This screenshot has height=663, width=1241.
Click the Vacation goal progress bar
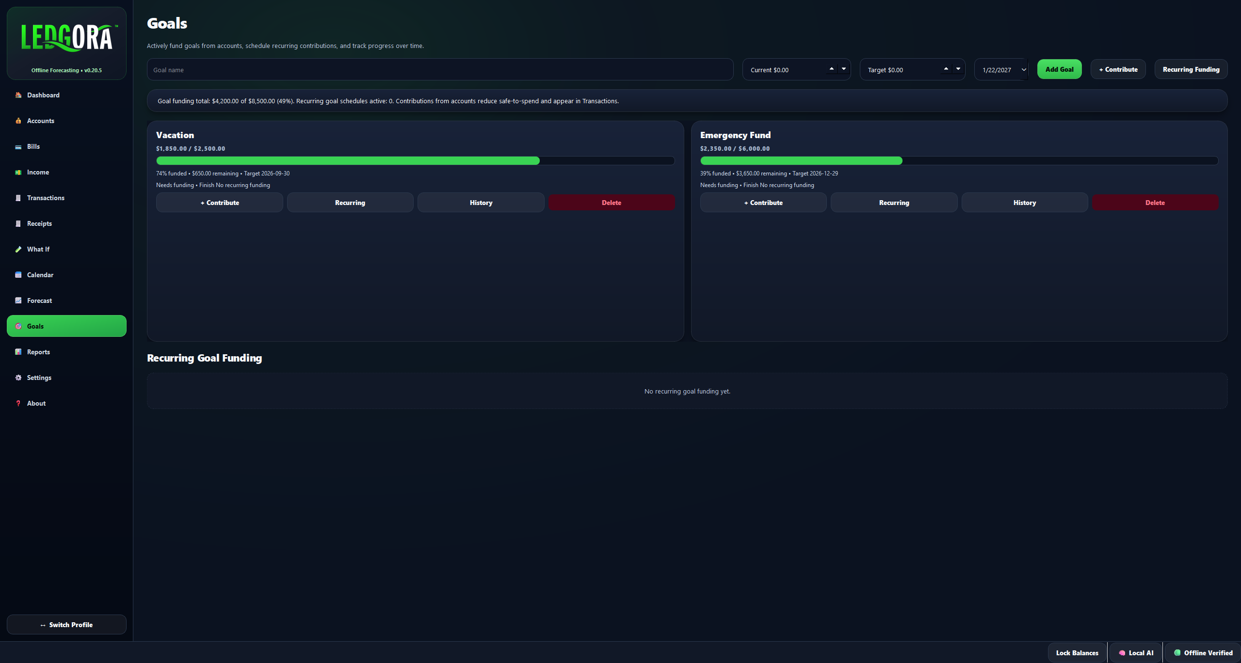pyautogui.click(x=415, y=160)
